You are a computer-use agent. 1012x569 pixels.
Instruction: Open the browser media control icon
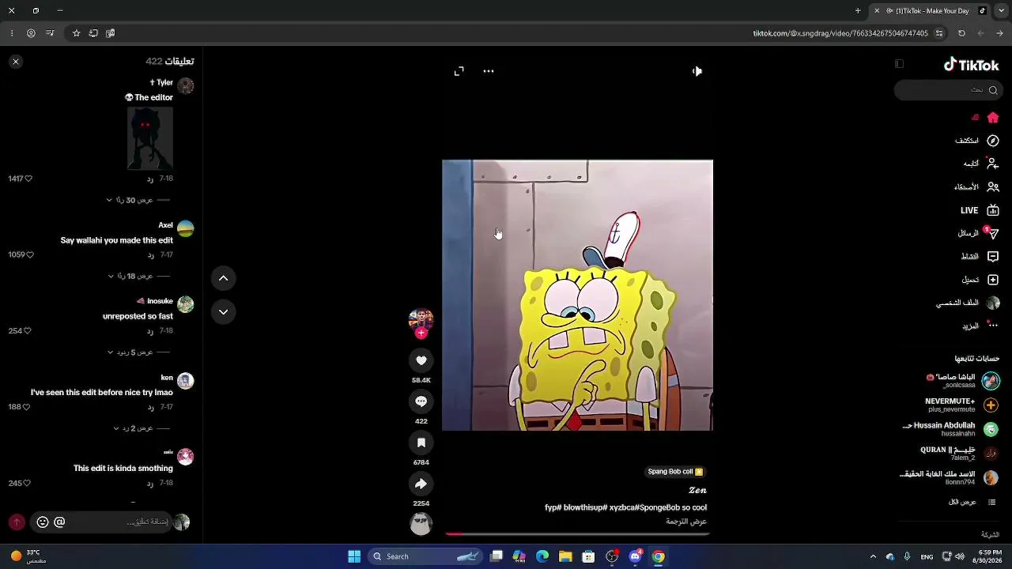[x=50, y=33]
